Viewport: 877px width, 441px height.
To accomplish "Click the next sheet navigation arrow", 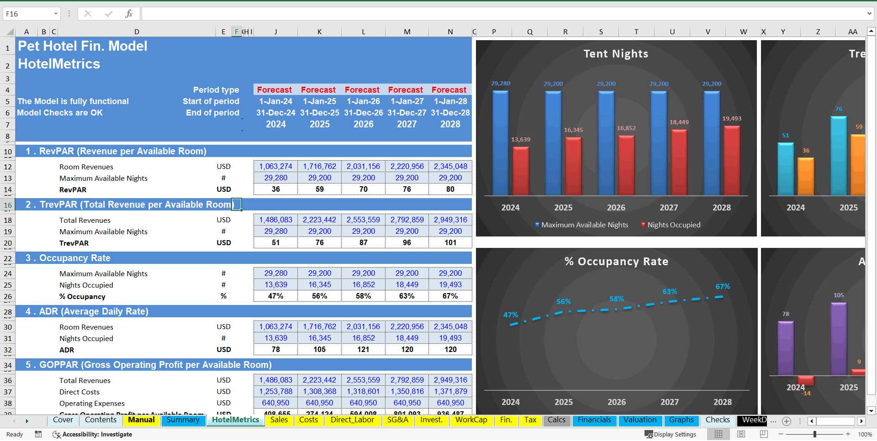I will (x=27, y=421).
